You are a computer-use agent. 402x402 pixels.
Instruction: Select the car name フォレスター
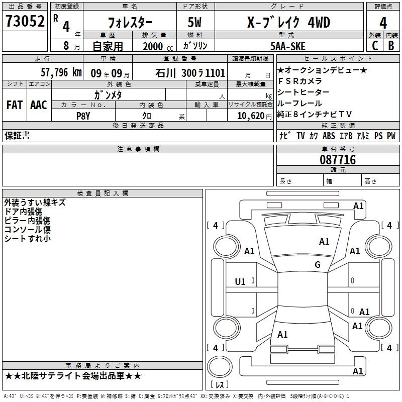point(129,23)
